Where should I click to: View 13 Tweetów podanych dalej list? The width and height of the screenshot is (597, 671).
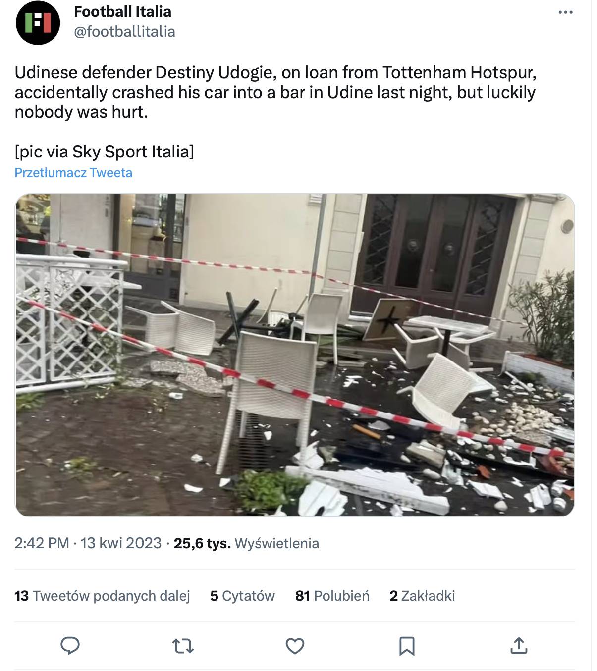(x=102, y=596)
